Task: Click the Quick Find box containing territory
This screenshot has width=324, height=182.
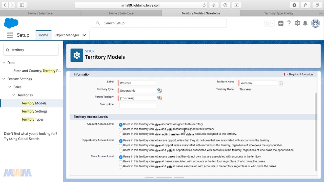Action: click(31, 50)
